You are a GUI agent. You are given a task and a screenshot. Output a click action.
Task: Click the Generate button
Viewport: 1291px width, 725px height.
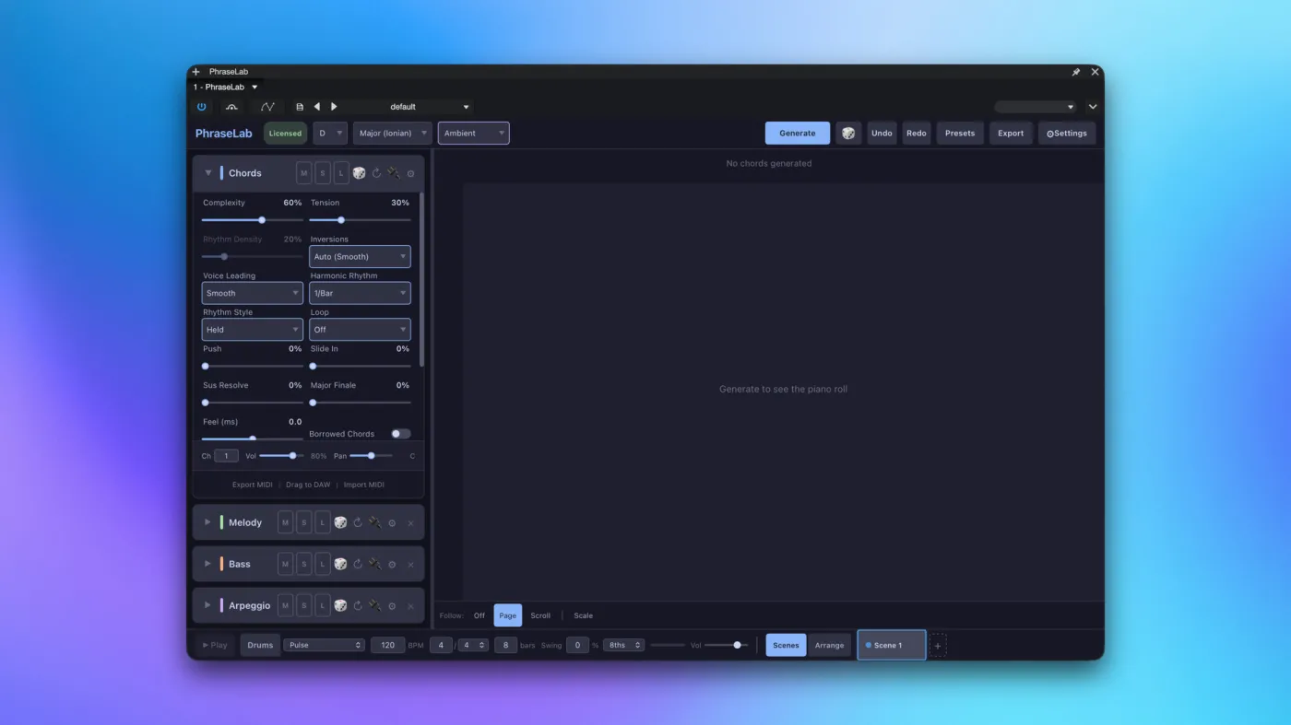pos(798,134)
